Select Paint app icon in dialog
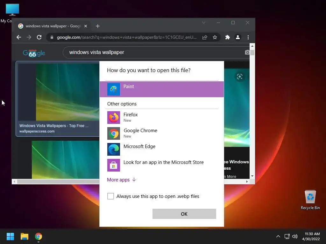 [x=114, y=89]
